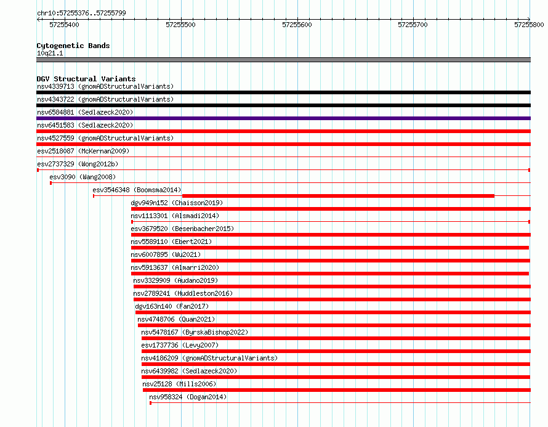Viewport: 548px width, 427px height.
Task: Click the red bar under dgv949n152
Action: [331, 209]
